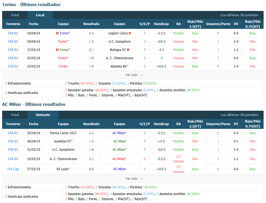Click A. C. ChievoVerona in AC Milan table

(x=63, y=159)
